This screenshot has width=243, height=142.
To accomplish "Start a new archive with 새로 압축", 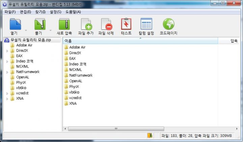I will 64,25.
